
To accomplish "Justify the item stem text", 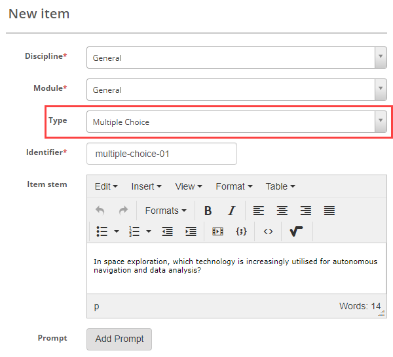I will point(329,211).
